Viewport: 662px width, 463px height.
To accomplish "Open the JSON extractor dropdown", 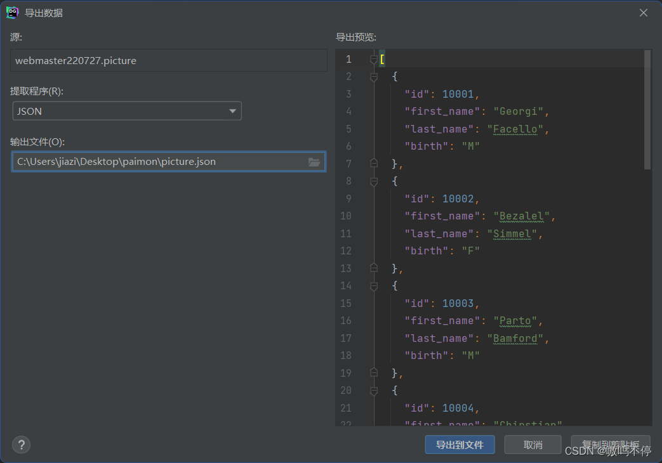I will click(x=127, y=111).
